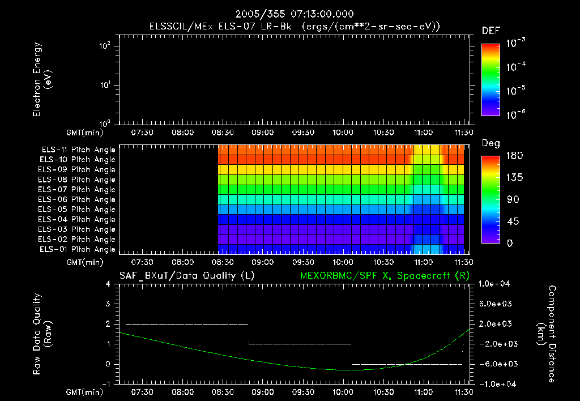580x401 pixels.
Task: Click GMT(min) label under the Data Quality plot
Action: [85, 392]
